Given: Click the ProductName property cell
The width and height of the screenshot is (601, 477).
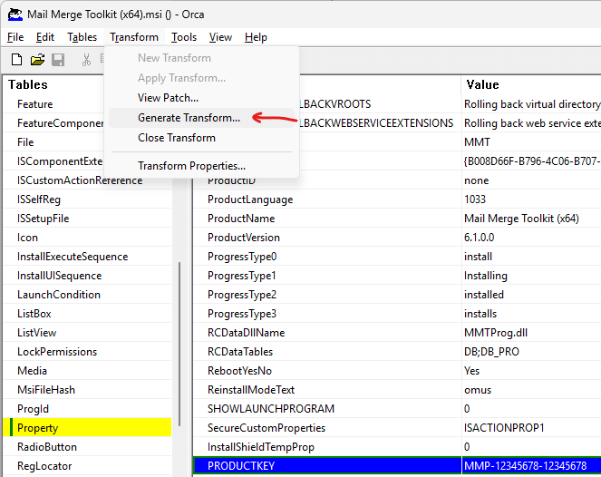Looking at the screenshot, I should click(327, 219).
